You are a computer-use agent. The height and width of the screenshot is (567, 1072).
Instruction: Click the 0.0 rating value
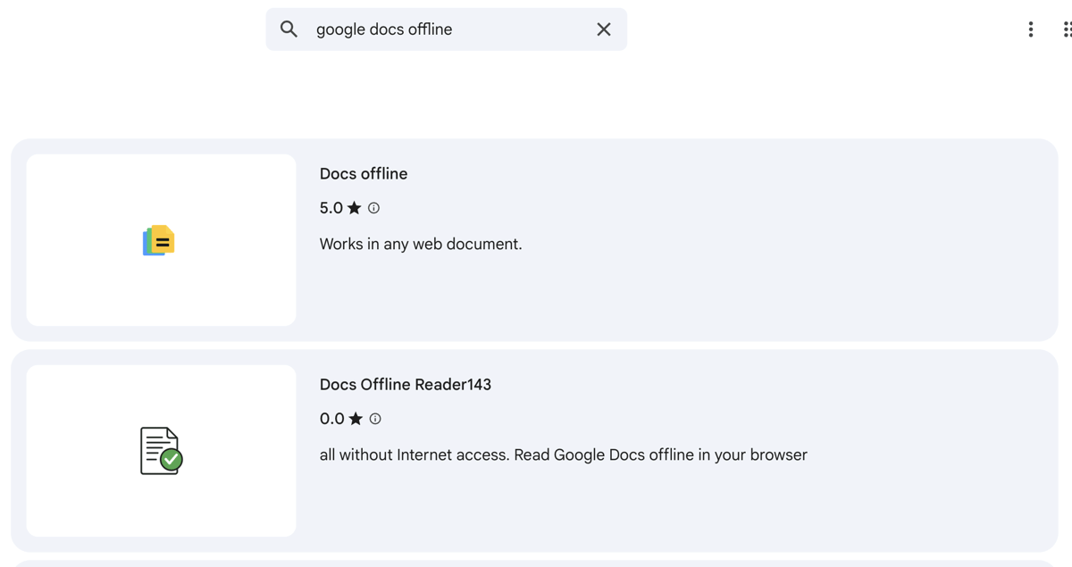pos(332,419)
